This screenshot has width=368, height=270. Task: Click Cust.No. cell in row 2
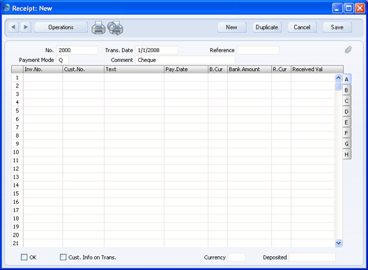tap(84, 86)
